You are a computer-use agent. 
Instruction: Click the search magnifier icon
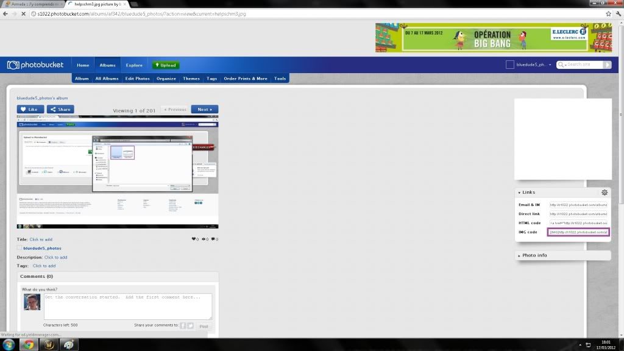(x=561, y=65)
